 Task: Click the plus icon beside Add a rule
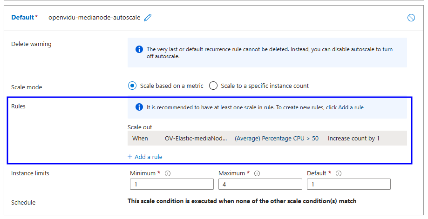click(130, 157)
